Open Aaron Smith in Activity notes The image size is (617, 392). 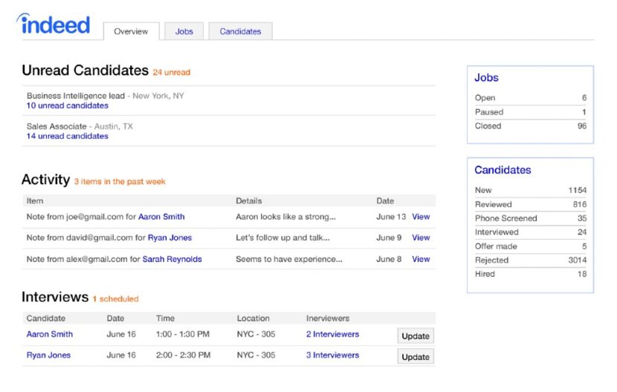tap(161, 217)
